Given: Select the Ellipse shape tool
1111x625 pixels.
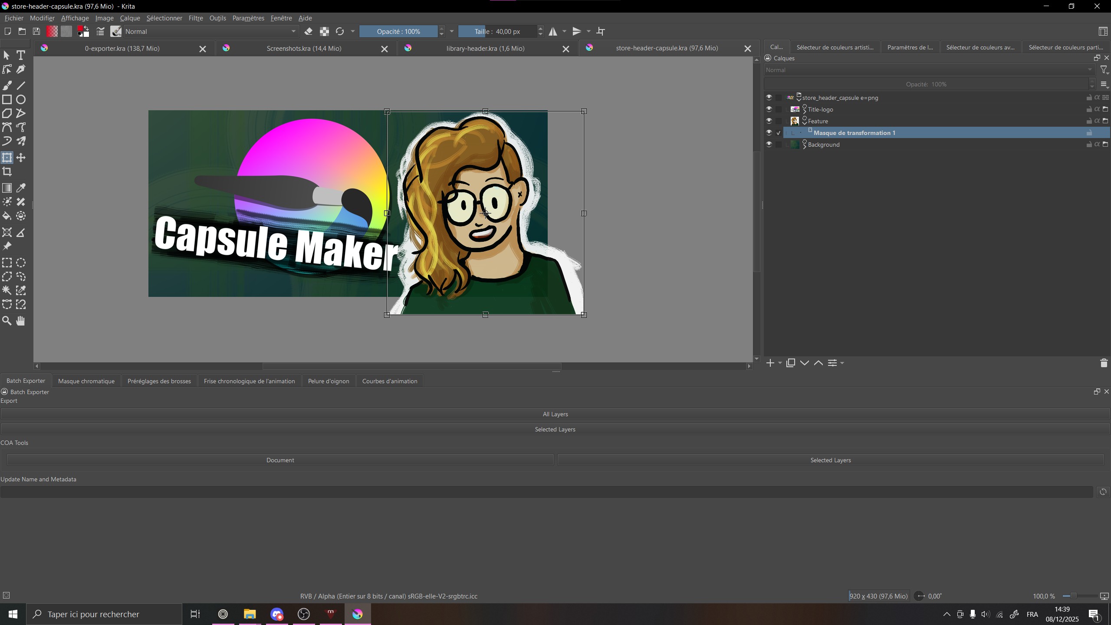Looking at the screenshot, I should 21,99.
